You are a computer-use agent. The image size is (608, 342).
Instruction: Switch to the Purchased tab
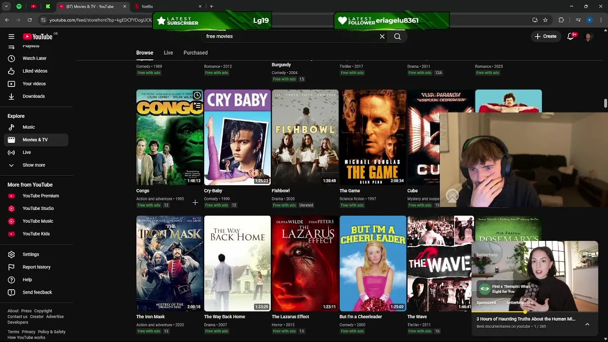(x=196, y=53)
